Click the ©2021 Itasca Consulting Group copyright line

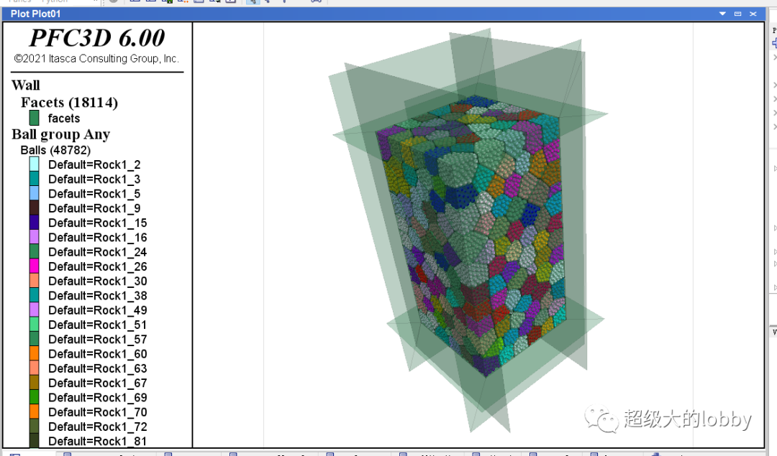[x=96, y=59]
